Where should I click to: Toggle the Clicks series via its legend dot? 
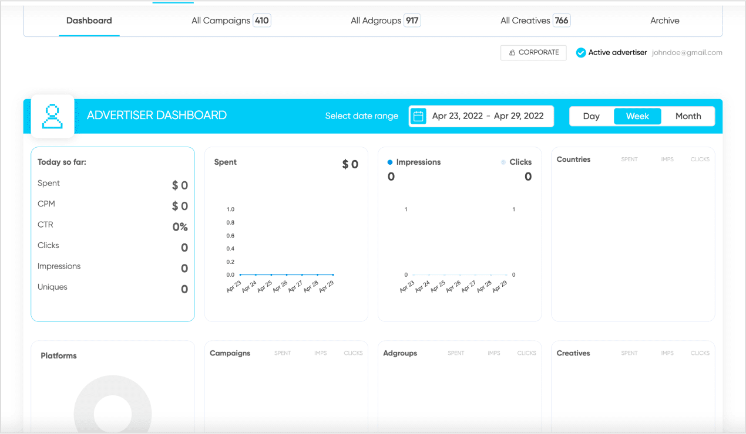(503, 162)
